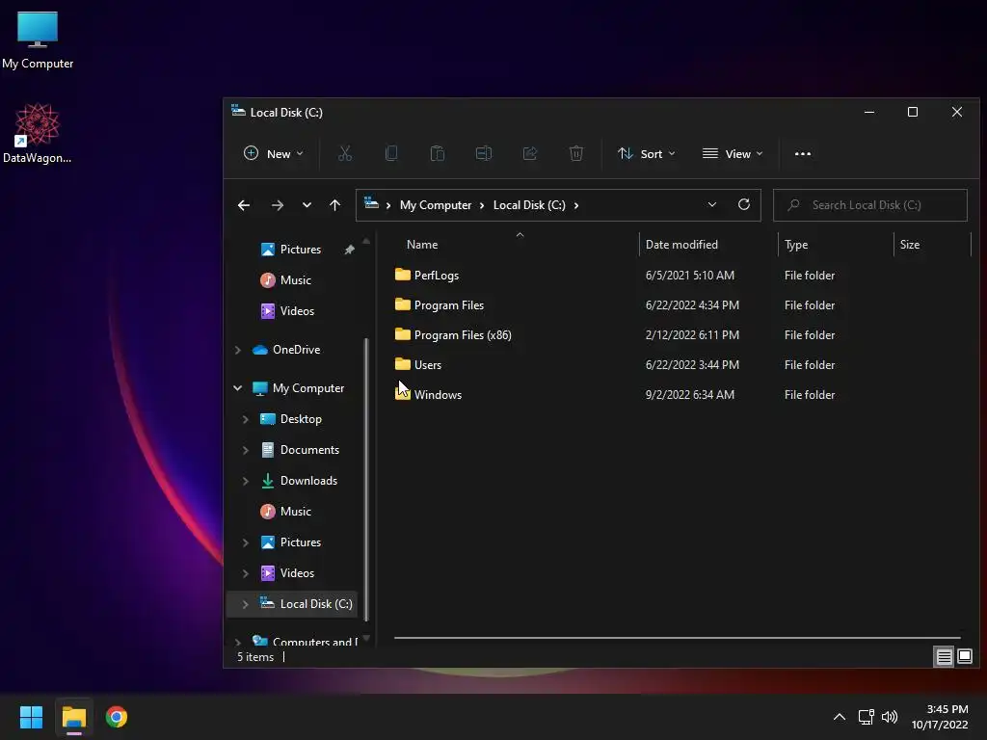Image resolution: width=987 pixels, height=740 pixels.
Task: Click the Paste clipboard icon
Action: 438,153
